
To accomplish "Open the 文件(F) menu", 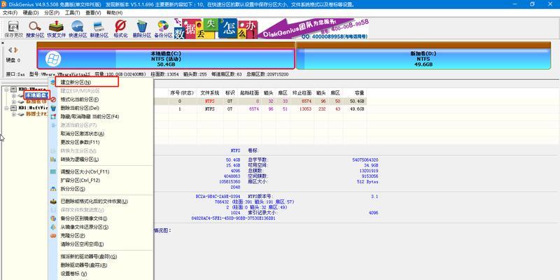I will point(10,13).
